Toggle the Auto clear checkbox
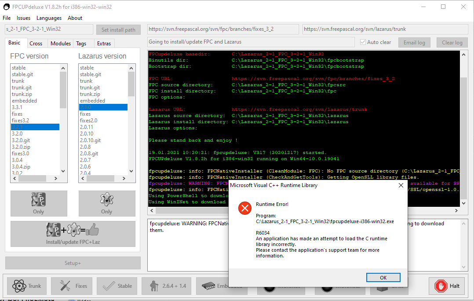This screenshot has width=474, height=301. (x=363, y=42)
